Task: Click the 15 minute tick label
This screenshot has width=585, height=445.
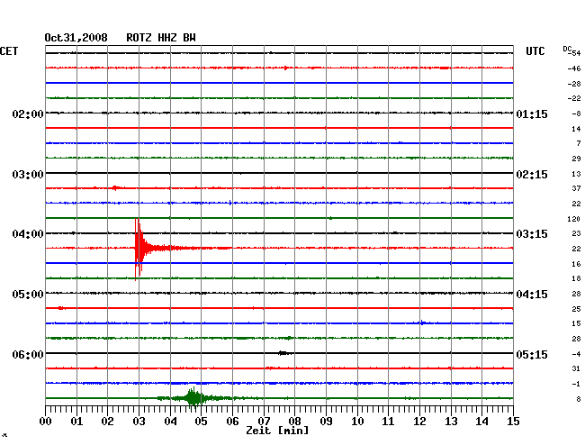Action: point(513,422)
